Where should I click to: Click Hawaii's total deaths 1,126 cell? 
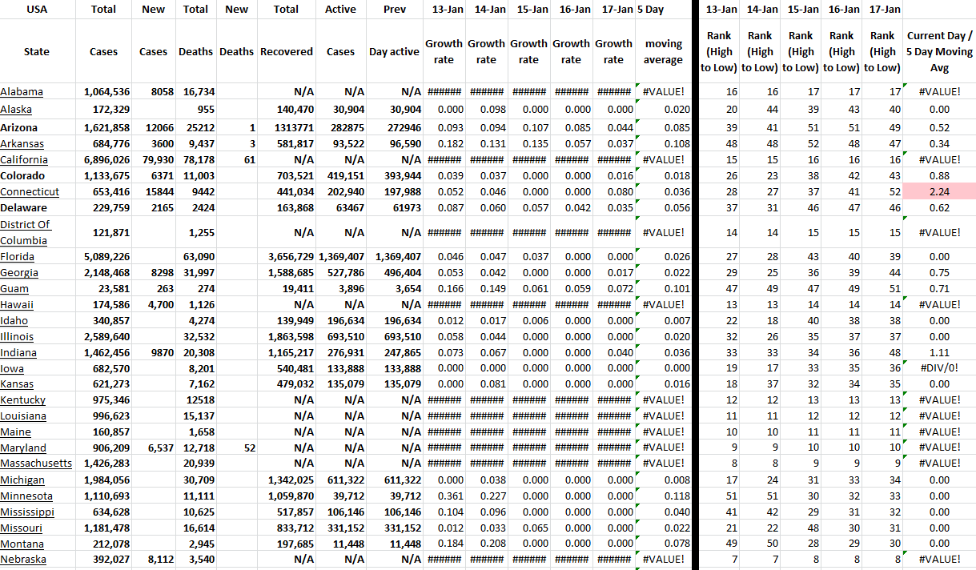(x=195, y=305)
